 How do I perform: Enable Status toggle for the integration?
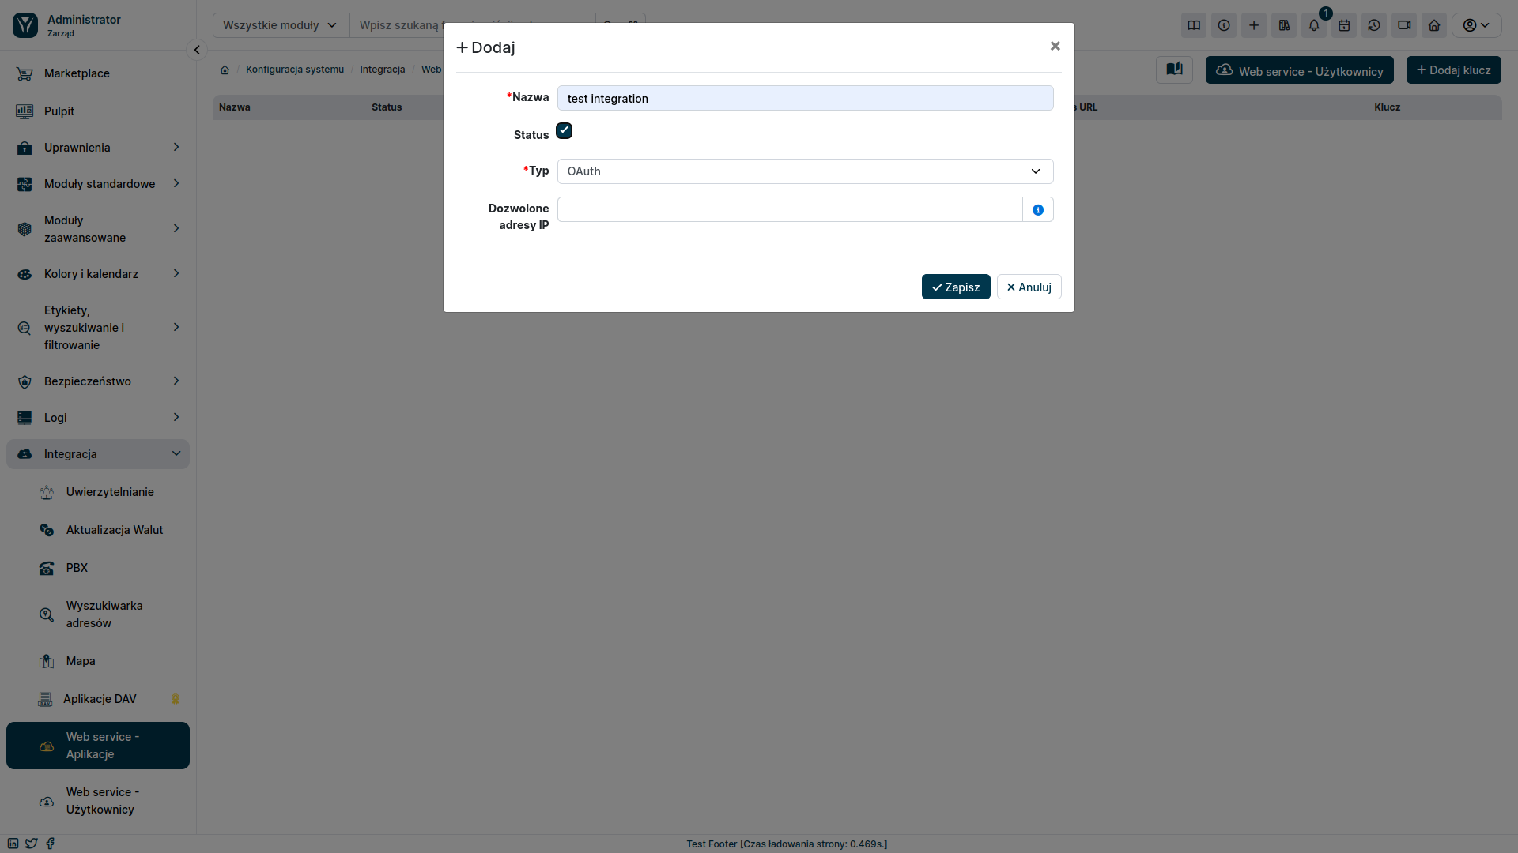coord(564,130)
